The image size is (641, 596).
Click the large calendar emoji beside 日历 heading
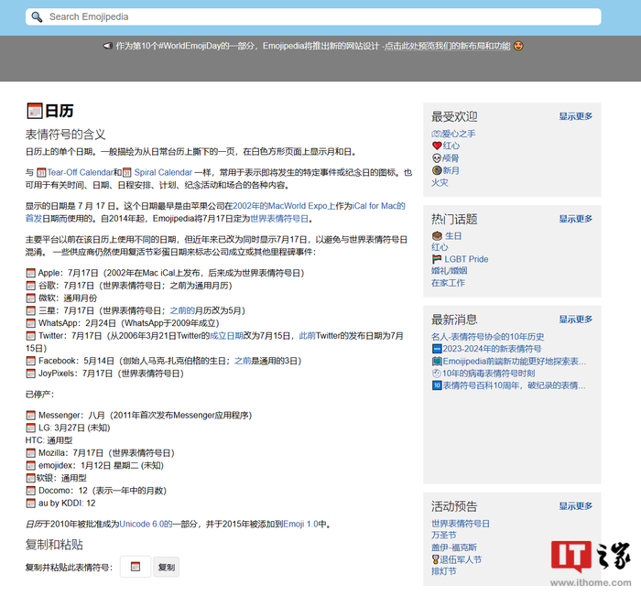coord(35,111)
